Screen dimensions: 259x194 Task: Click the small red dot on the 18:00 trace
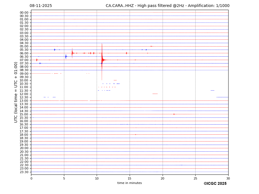tap(136, 134)
